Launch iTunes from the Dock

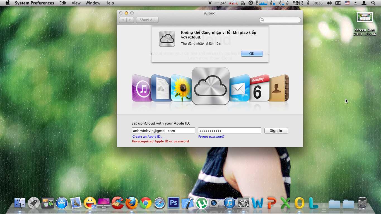coord(230,203)
